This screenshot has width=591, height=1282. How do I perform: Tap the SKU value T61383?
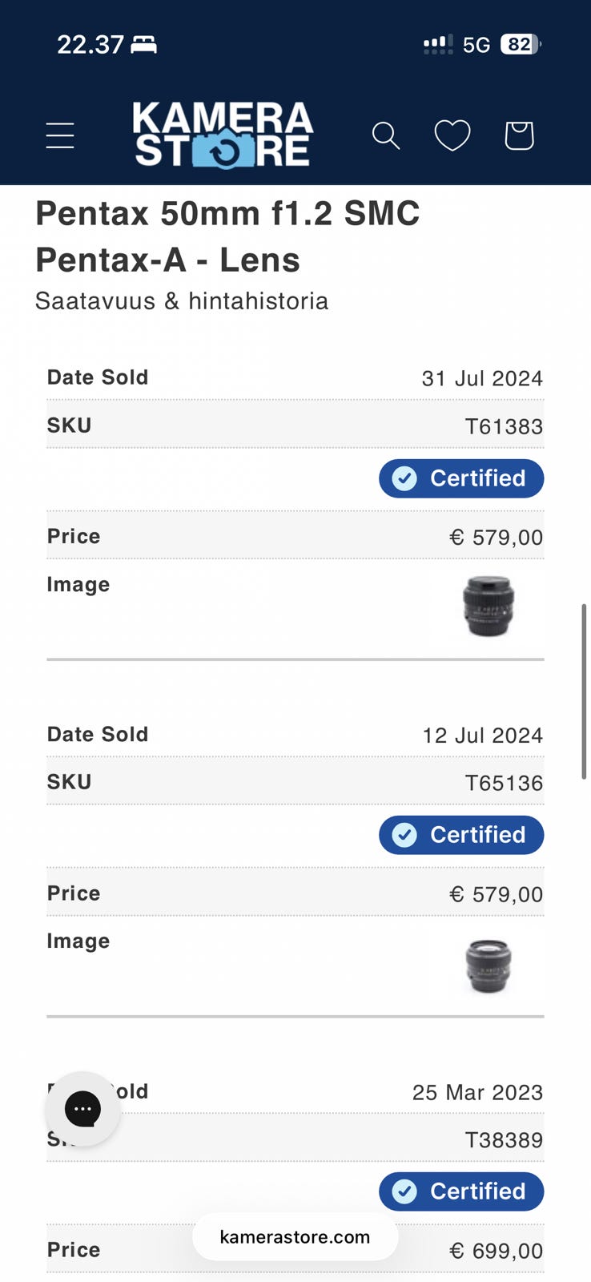504,426
